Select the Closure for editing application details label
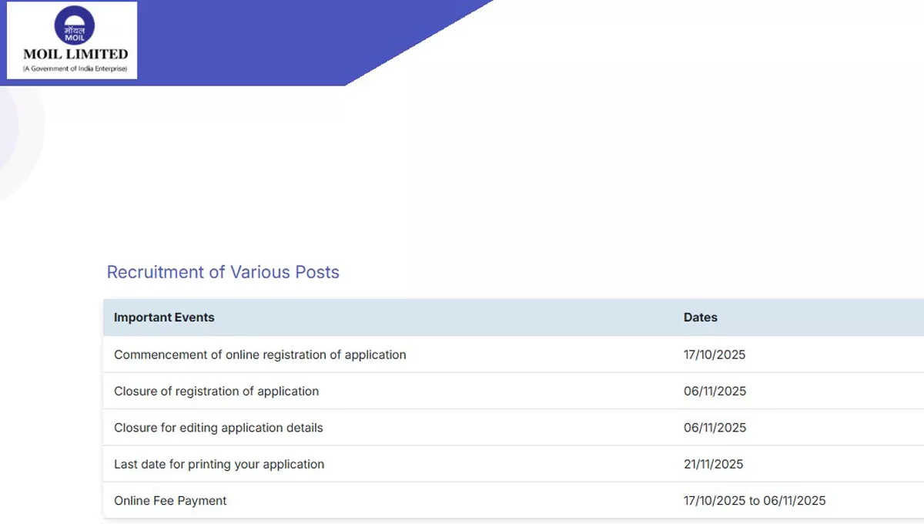Image resolution: width=924 pixels, height=524 pixels. point(218,428)
